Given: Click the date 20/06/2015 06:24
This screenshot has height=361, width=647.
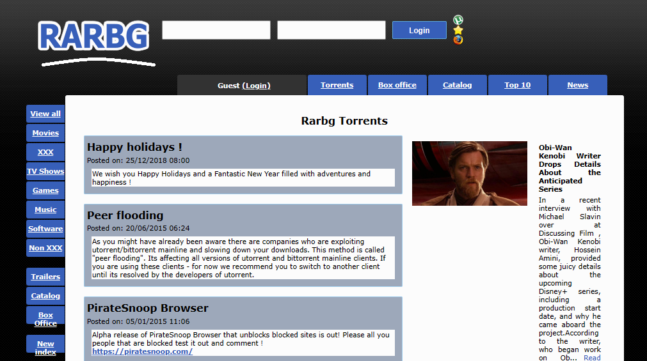Looking at the screenshot, I should pos(157,228).
